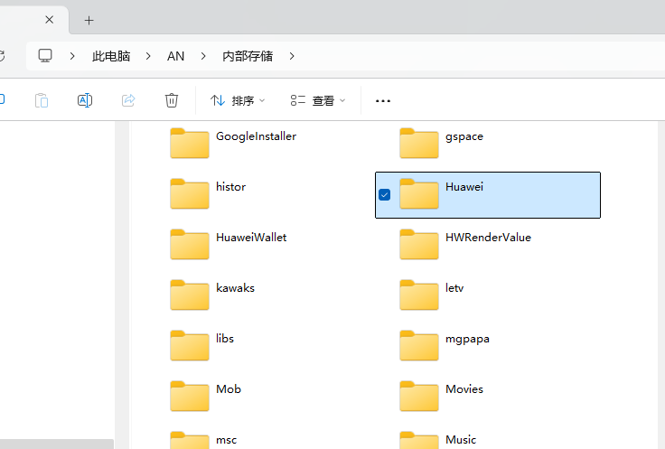Click the libs folder name
Viewport: 665px width, 449px height.
[225, 339]
